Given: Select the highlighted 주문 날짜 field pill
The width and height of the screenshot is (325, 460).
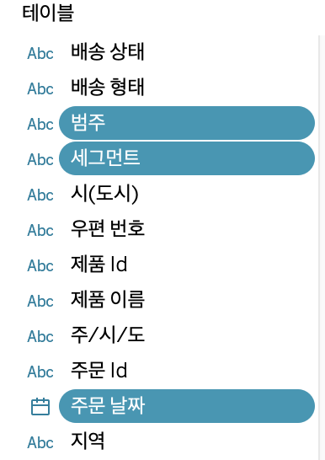Looking at the screenshot, I should tap(187, 406).
